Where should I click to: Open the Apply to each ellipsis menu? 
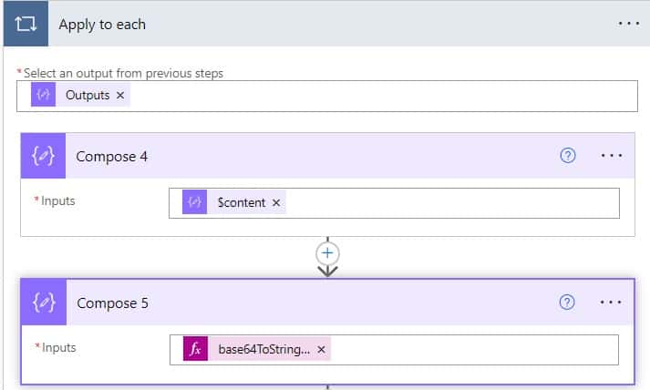[629, 24]
